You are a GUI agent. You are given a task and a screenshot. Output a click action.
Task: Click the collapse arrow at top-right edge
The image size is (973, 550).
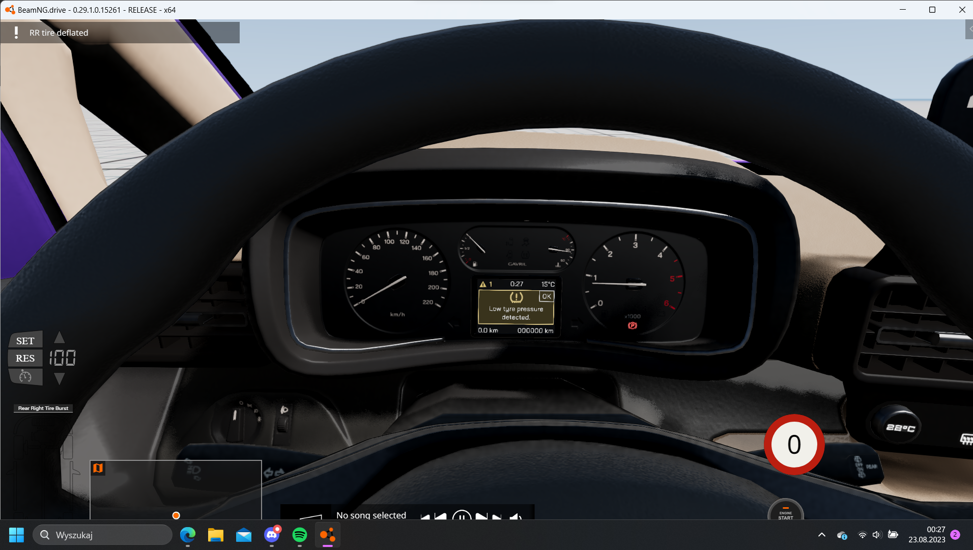click(x=969, y=29)
